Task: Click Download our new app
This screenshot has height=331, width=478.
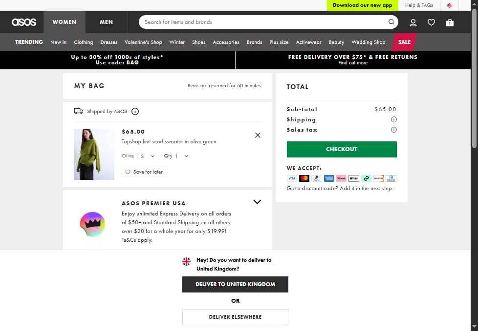Action: [x=363, y=5]
